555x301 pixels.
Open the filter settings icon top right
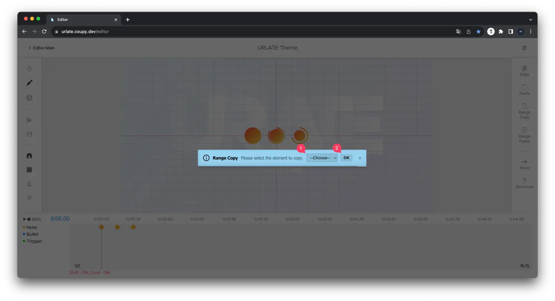524,48
